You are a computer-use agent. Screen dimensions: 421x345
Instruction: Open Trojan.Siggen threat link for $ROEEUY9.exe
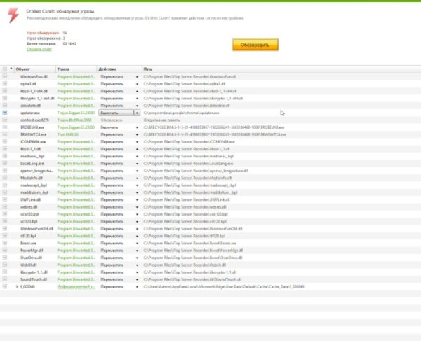pos(76,127)
